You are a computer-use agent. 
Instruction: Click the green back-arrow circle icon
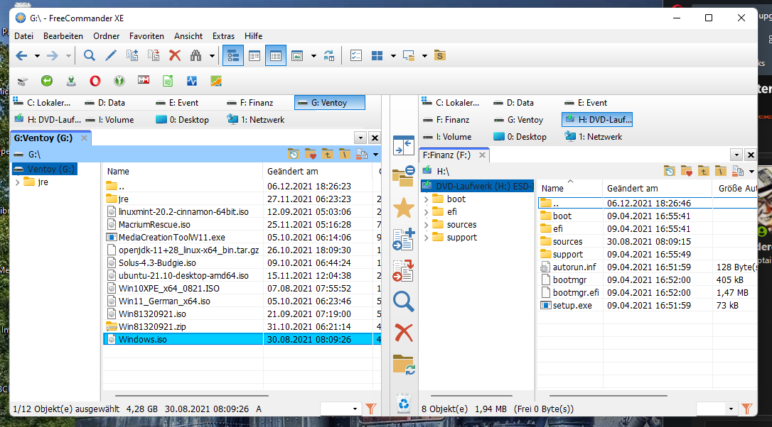click(x=47, y=81)
